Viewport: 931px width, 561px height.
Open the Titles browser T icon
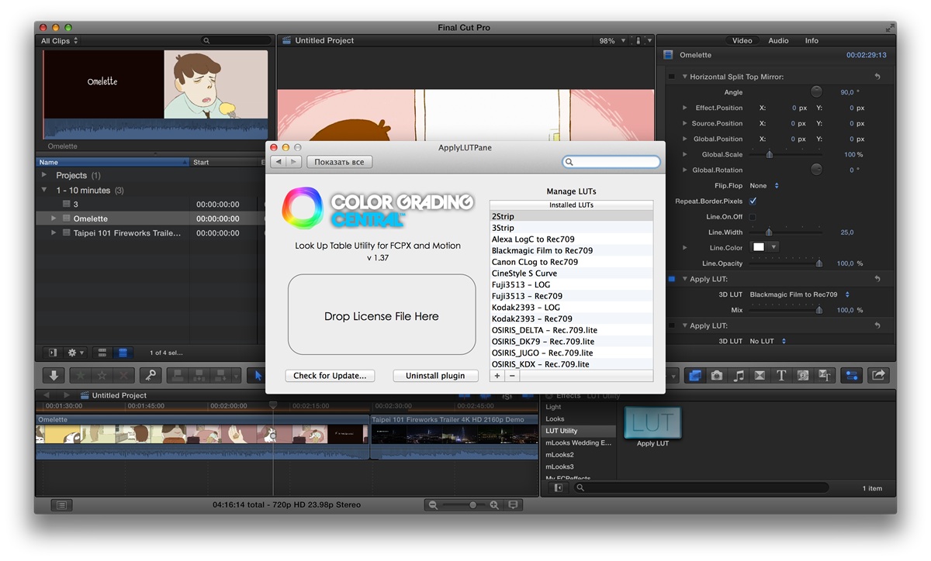coord(781,375)
